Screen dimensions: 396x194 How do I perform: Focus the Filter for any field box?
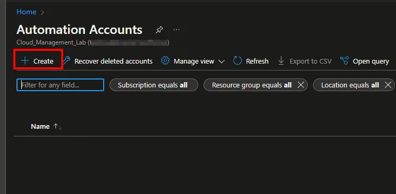pos(61,85)
